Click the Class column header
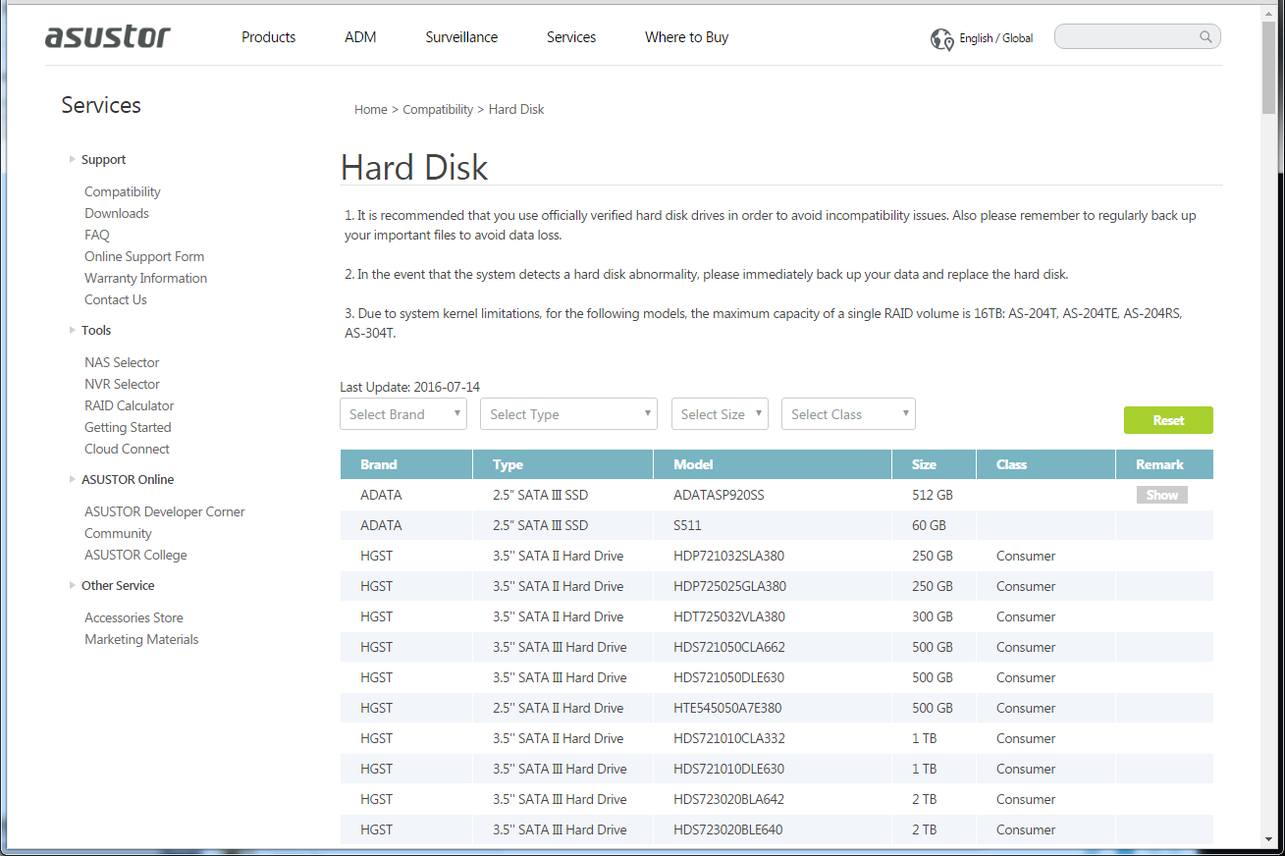The image size is (1285, 856). (x=1046, y=464)
